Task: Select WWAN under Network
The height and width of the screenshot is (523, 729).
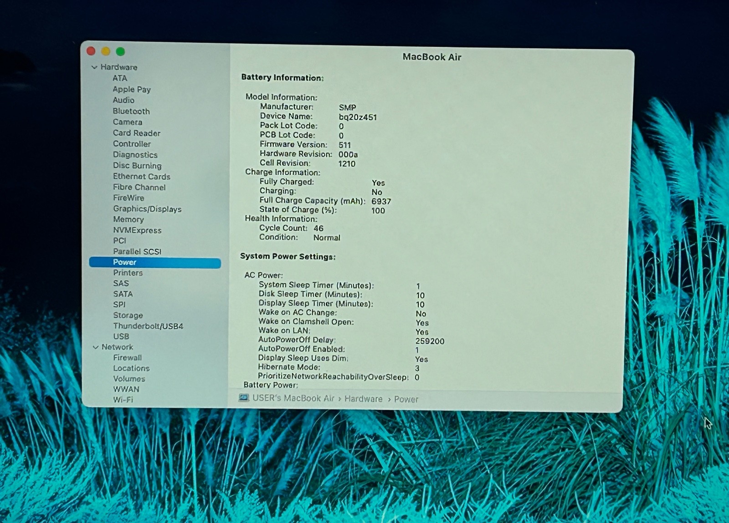Action: pos(126,390)
